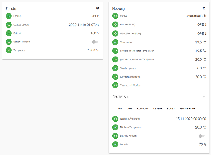
Task: Click the icon beside API Steuerung
Action: coord(115,24)
